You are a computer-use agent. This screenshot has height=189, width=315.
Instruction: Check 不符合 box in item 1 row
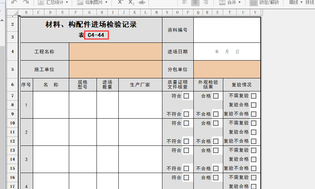pyautogui.click(x=186, y=114)
